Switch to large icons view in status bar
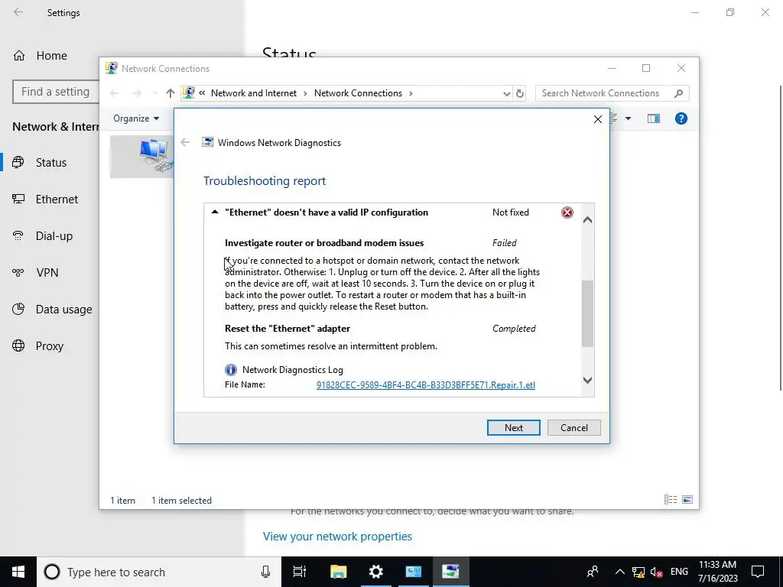Screen dimensions: 783x587 [687, 500]
